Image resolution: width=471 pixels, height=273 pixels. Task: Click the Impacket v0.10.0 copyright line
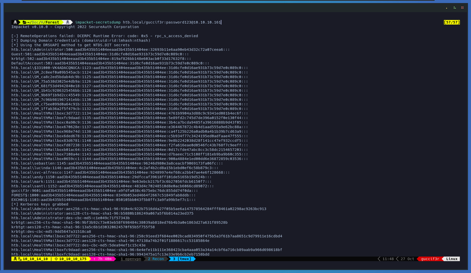click(75, 27)
